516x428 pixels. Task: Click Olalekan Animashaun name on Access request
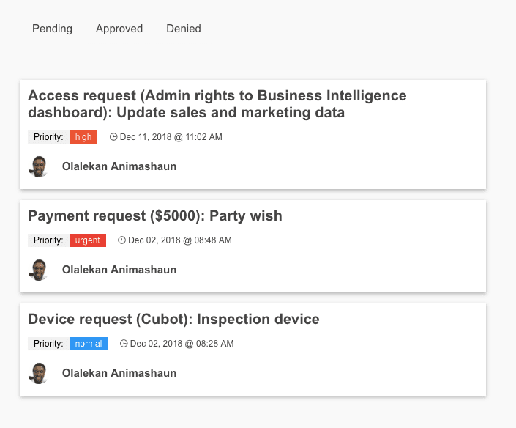[x=119, y=166]
